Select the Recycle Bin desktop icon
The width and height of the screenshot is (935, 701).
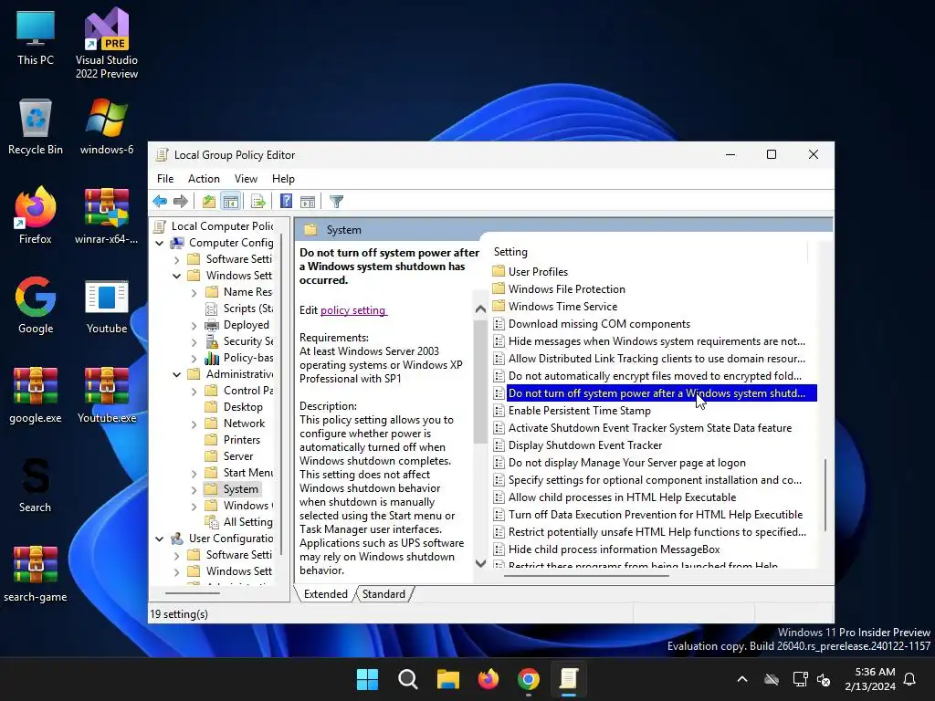click(36, 127)
